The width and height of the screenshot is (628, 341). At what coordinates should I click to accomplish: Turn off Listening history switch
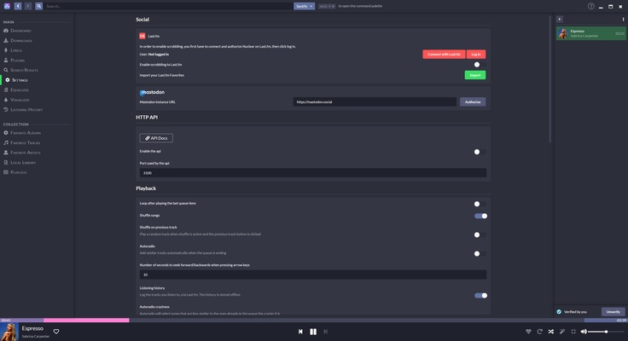click(481, 295)
